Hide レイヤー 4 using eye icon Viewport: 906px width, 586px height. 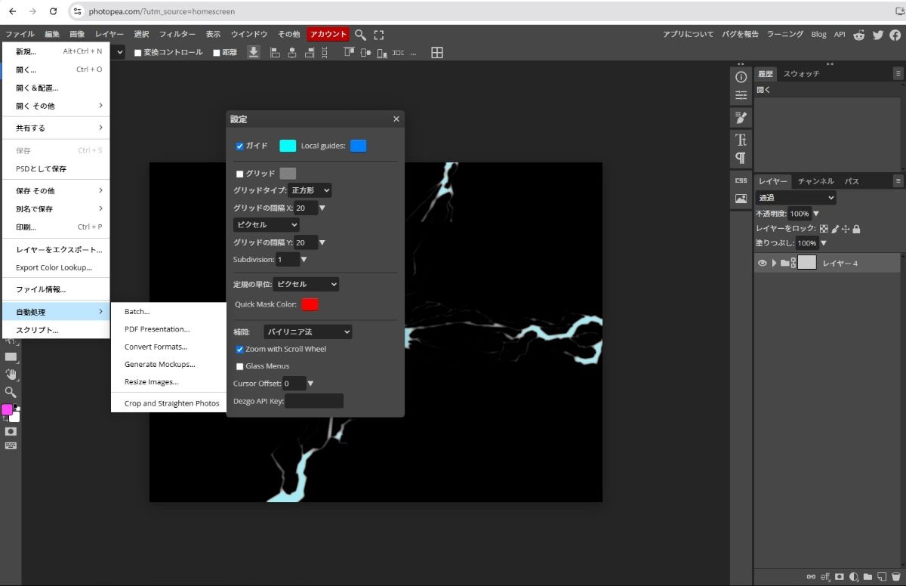point(762,263)
